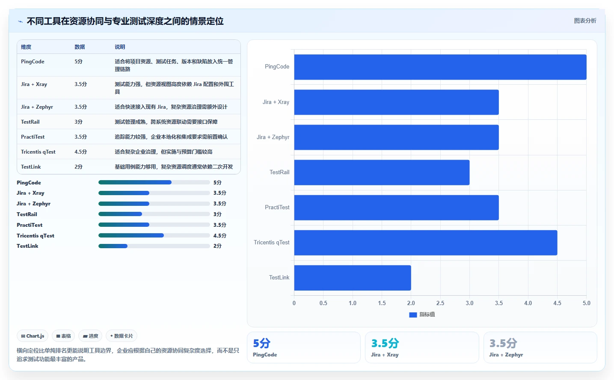Click the description starting 追踪能力较强
614x380 pixels.
(171, 137)
